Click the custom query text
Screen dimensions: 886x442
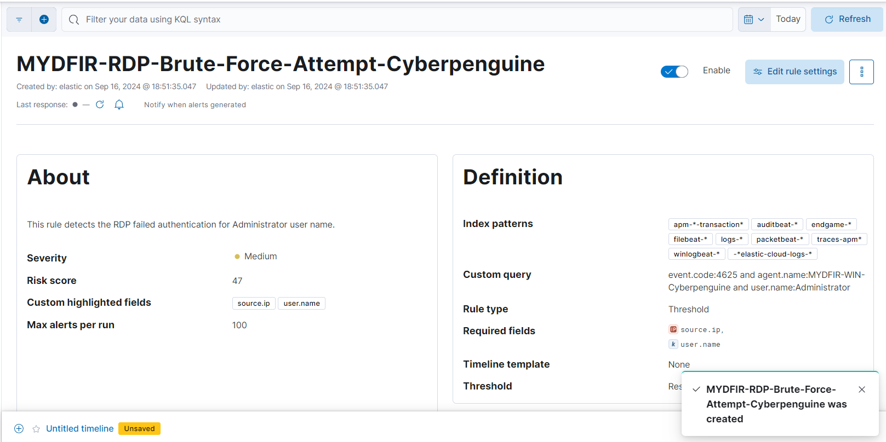point(766,281)
